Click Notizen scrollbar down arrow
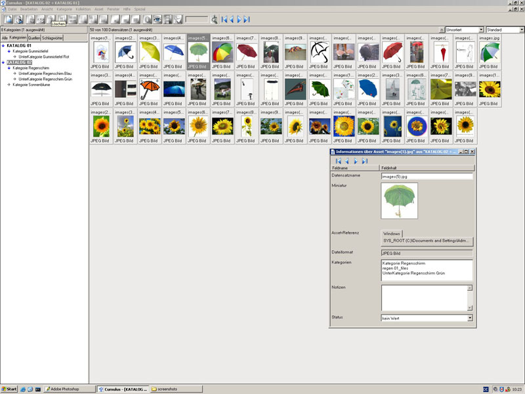This screenshot has height=394, width=525. (470, 308)
